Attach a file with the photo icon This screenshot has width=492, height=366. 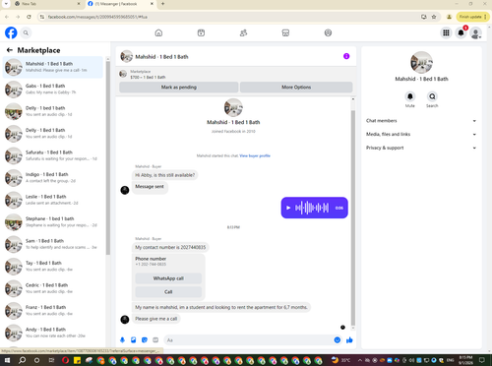[134, 340]
